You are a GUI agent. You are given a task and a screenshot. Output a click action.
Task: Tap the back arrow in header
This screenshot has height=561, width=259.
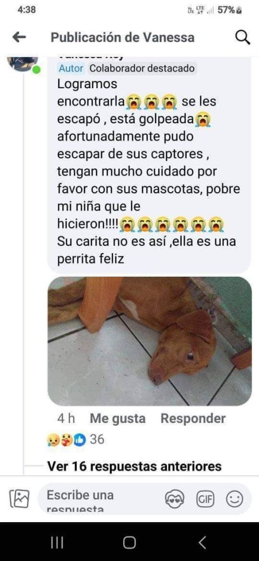click(19, 37)
